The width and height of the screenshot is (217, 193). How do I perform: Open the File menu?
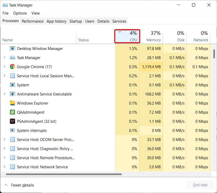pos(5,13)
